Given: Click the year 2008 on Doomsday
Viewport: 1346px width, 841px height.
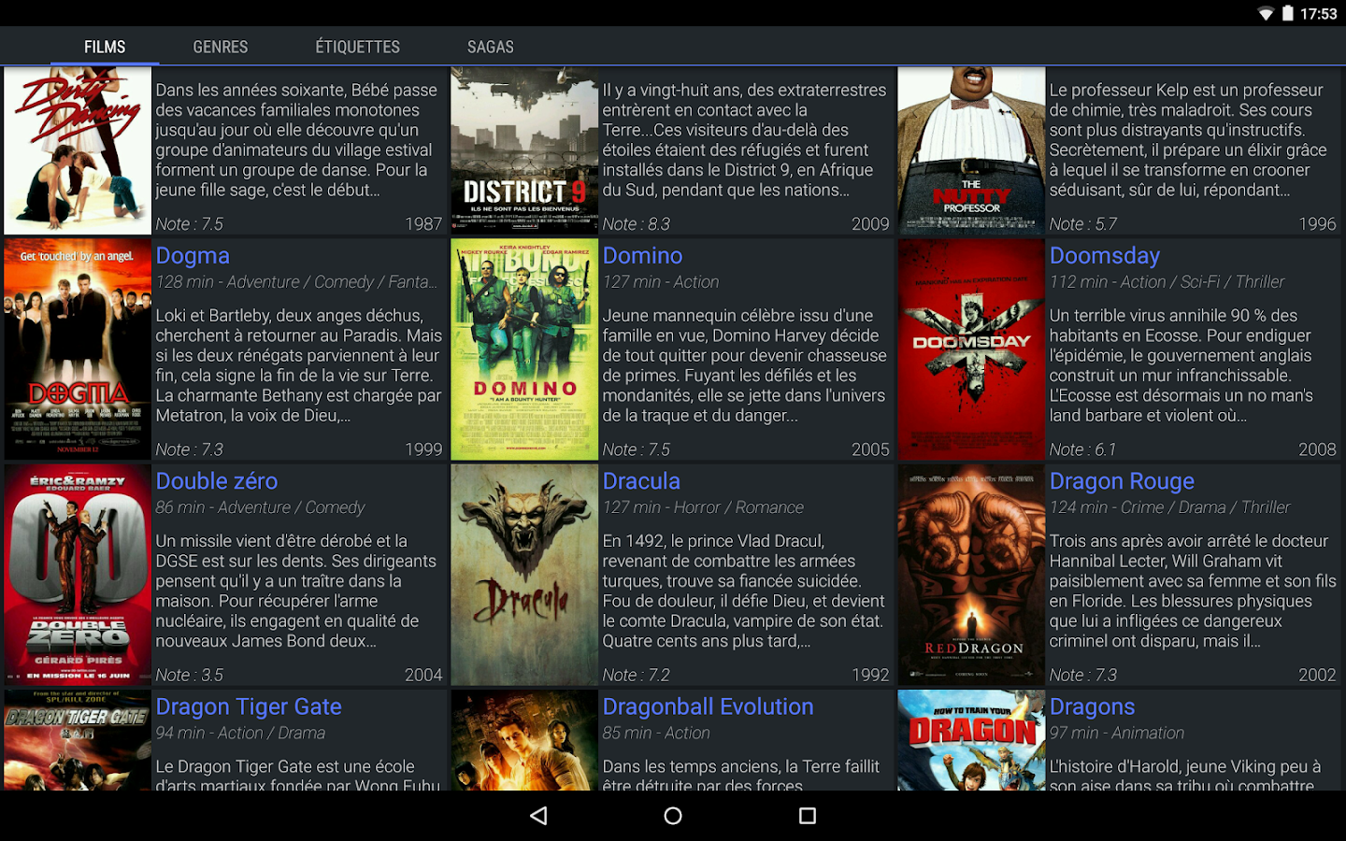Looking at the screenshot, I should [x=1317, y=449].
